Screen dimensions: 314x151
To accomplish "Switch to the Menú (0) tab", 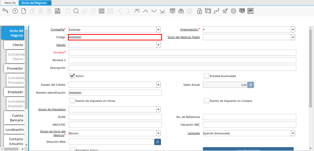I will coord(10,3).
